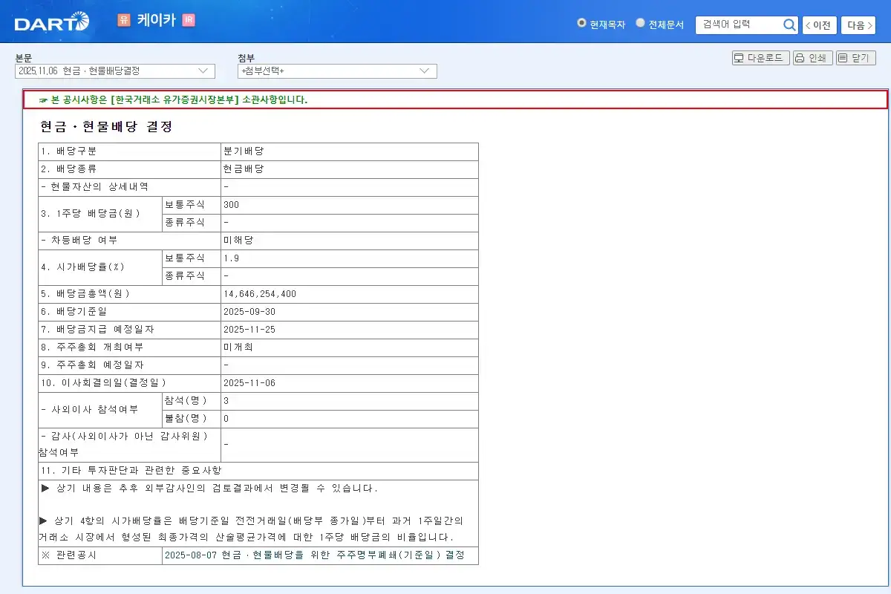Click the 1. 배당구분 row label
891x594 pixels.
click(x=69, y=151)
